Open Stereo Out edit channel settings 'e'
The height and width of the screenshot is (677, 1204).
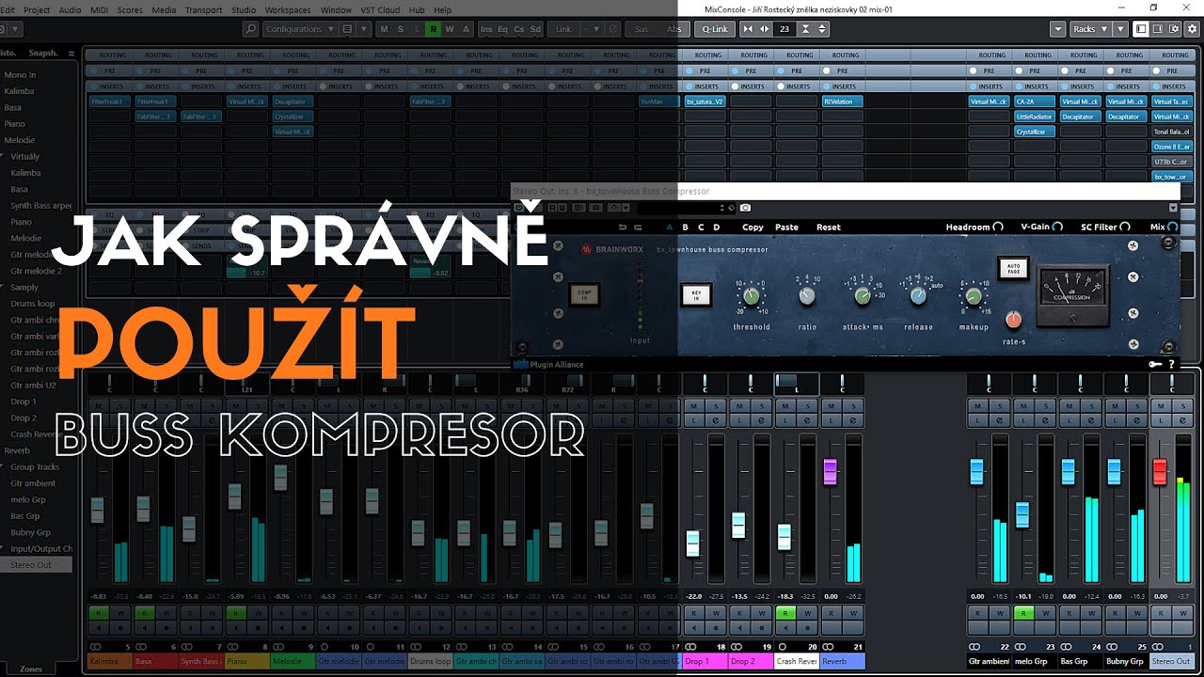pyautogui.click(x=1183, y=420)
